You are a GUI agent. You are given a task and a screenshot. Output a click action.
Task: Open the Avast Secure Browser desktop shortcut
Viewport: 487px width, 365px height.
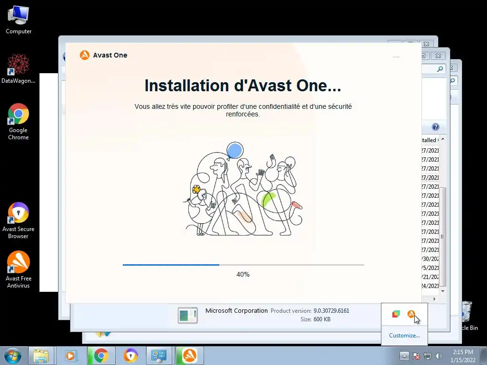pos(19,221)
